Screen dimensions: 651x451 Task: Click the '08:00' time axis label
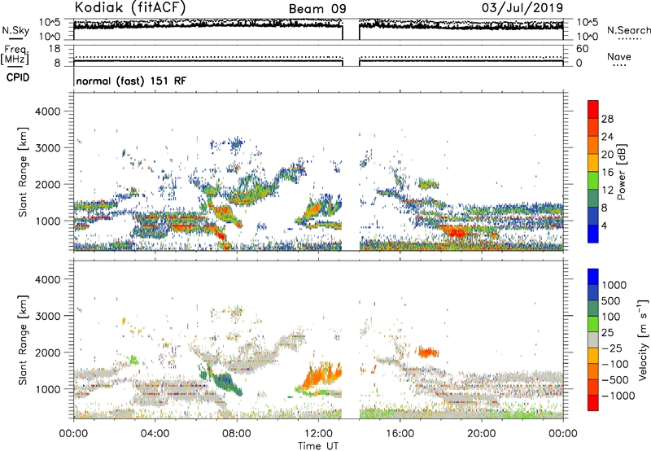pyautogui.click(x=237, y=434)
